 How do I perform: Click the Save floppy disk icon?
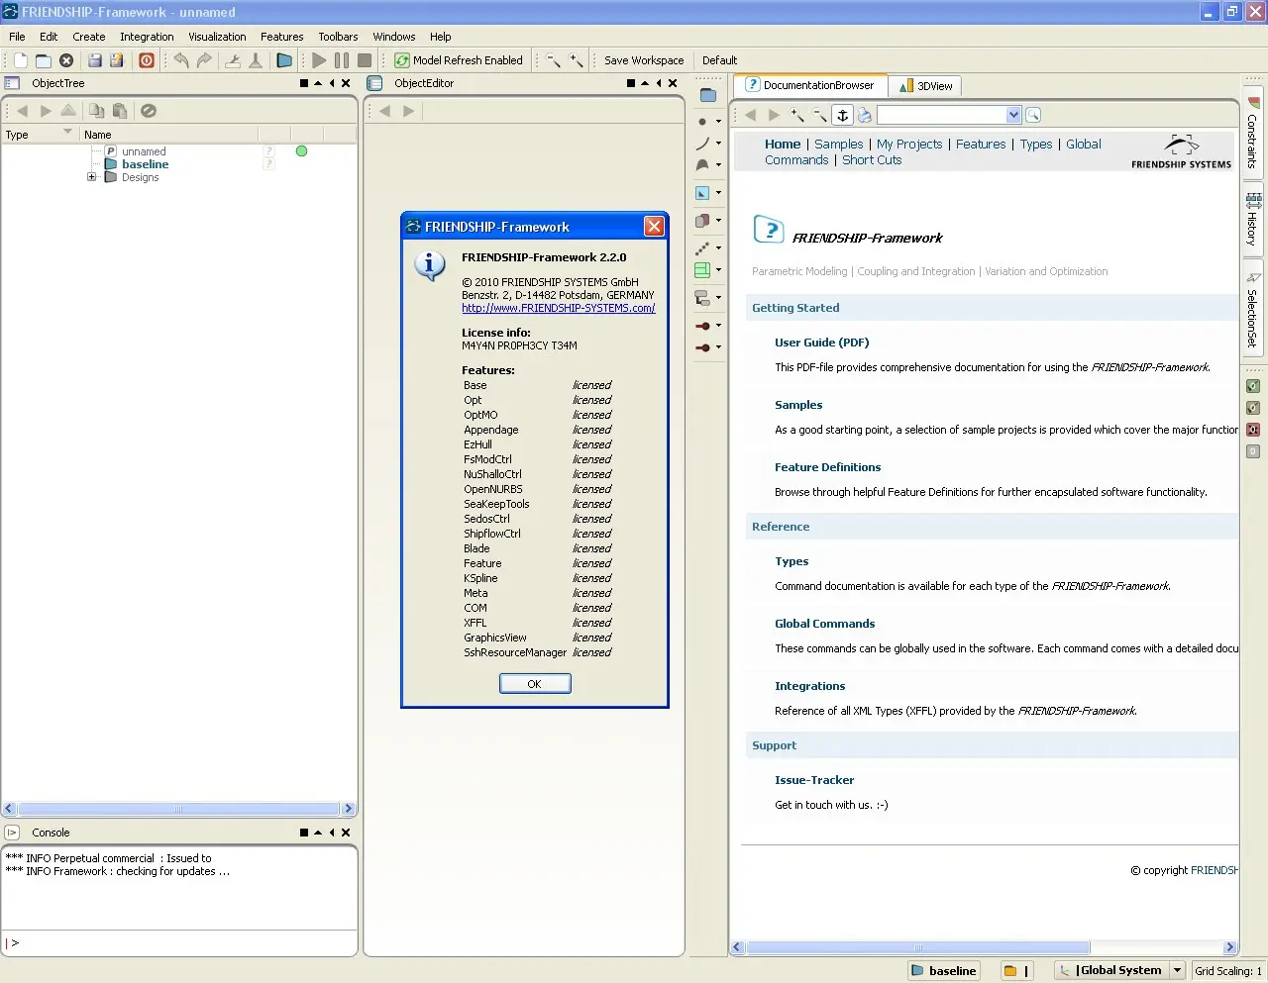(95, 60)
